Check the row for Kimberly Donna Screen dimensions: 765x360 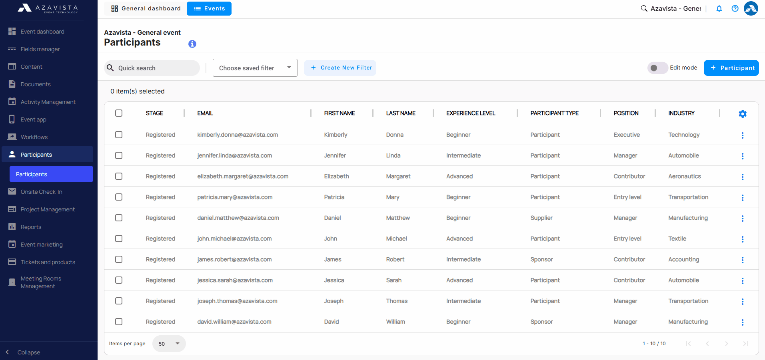pos(119,135)
